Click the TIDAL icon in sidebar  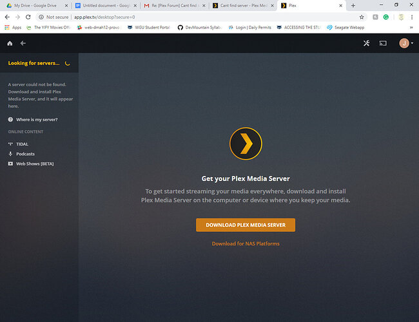click(10, 144)
